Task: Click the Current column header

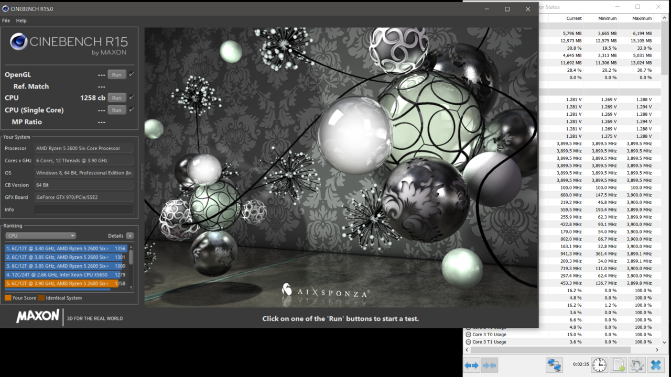Action: [x=574, y=18]
